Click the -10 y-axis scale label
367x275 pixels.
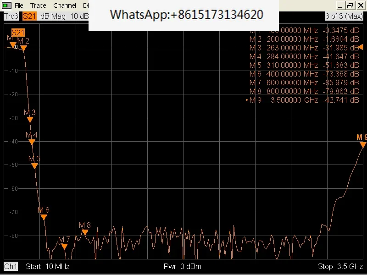(x=14, y=71)
